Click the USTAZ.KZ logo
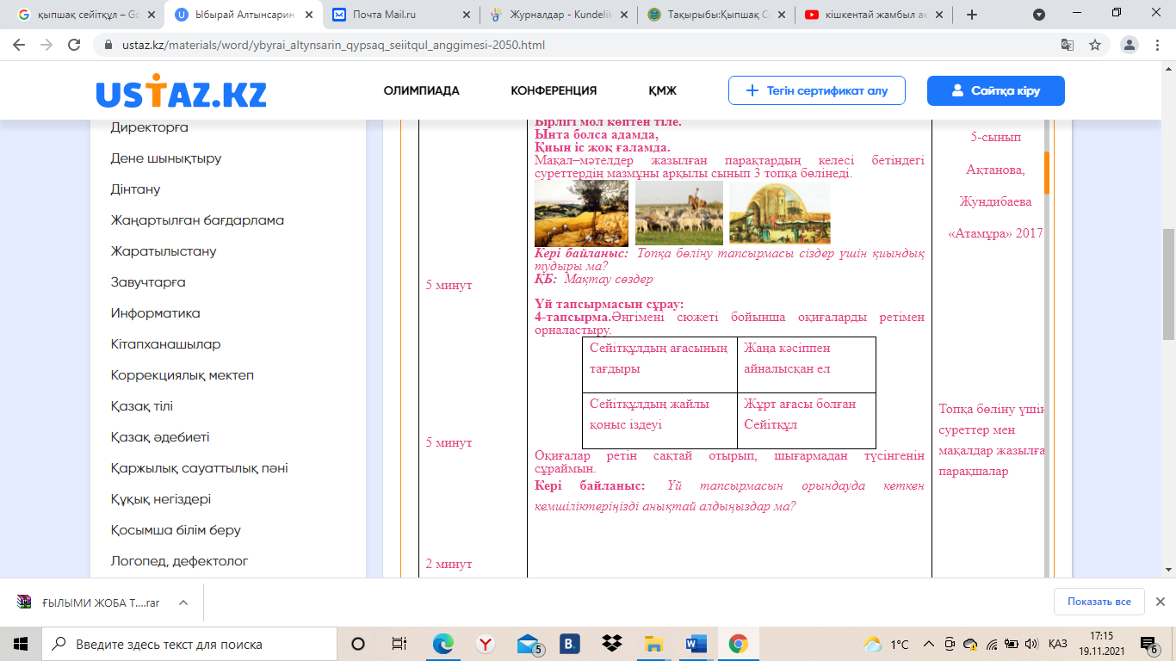Viewport: 1176px width, 661px height. (181, 92)
